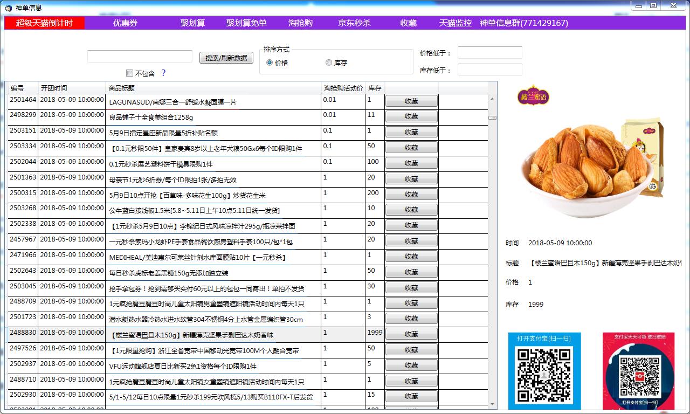Click the 淘抢购活动价 column header
This screenshot has height=414, width=690.
343,88
